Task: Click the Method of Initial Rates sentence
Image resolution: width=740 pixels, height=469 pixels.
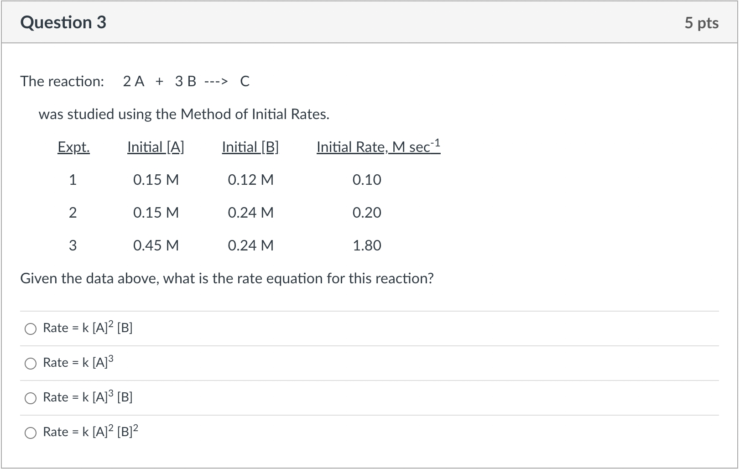Action: (x=183, y=114)
